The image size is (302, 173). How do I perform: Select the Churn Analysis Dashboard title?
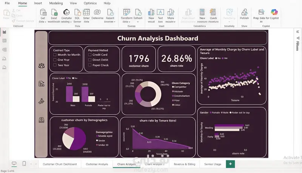click(158, 38)
